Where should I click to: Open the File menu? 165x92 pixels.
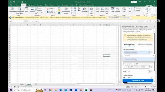(11, 5)
